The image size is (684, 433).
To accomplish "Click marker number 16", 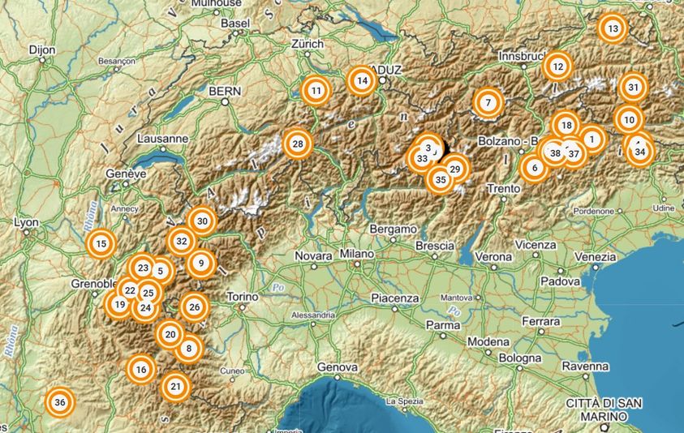I will [141, 370].
